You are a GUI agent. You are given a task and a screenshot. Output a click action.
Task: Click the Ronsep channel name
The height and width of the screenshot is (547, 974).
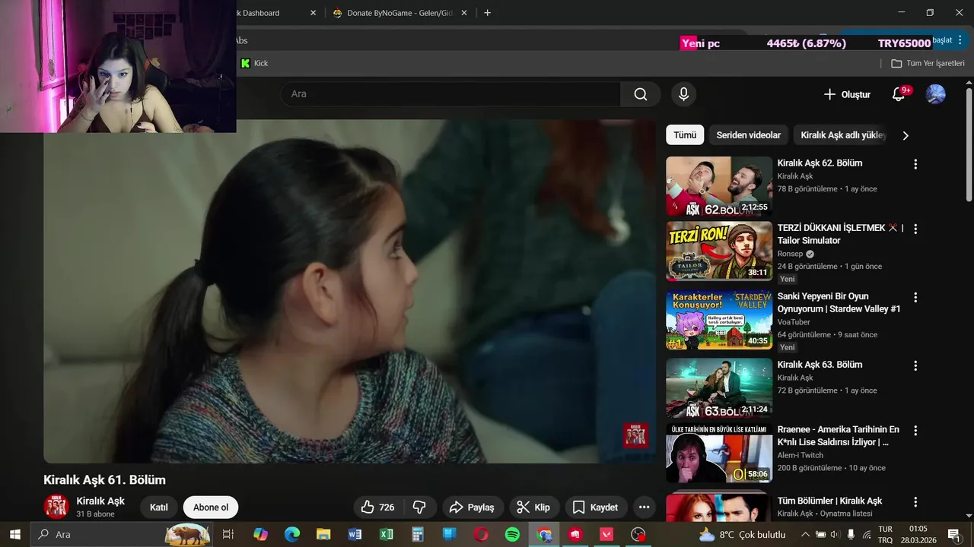[790, 254]
